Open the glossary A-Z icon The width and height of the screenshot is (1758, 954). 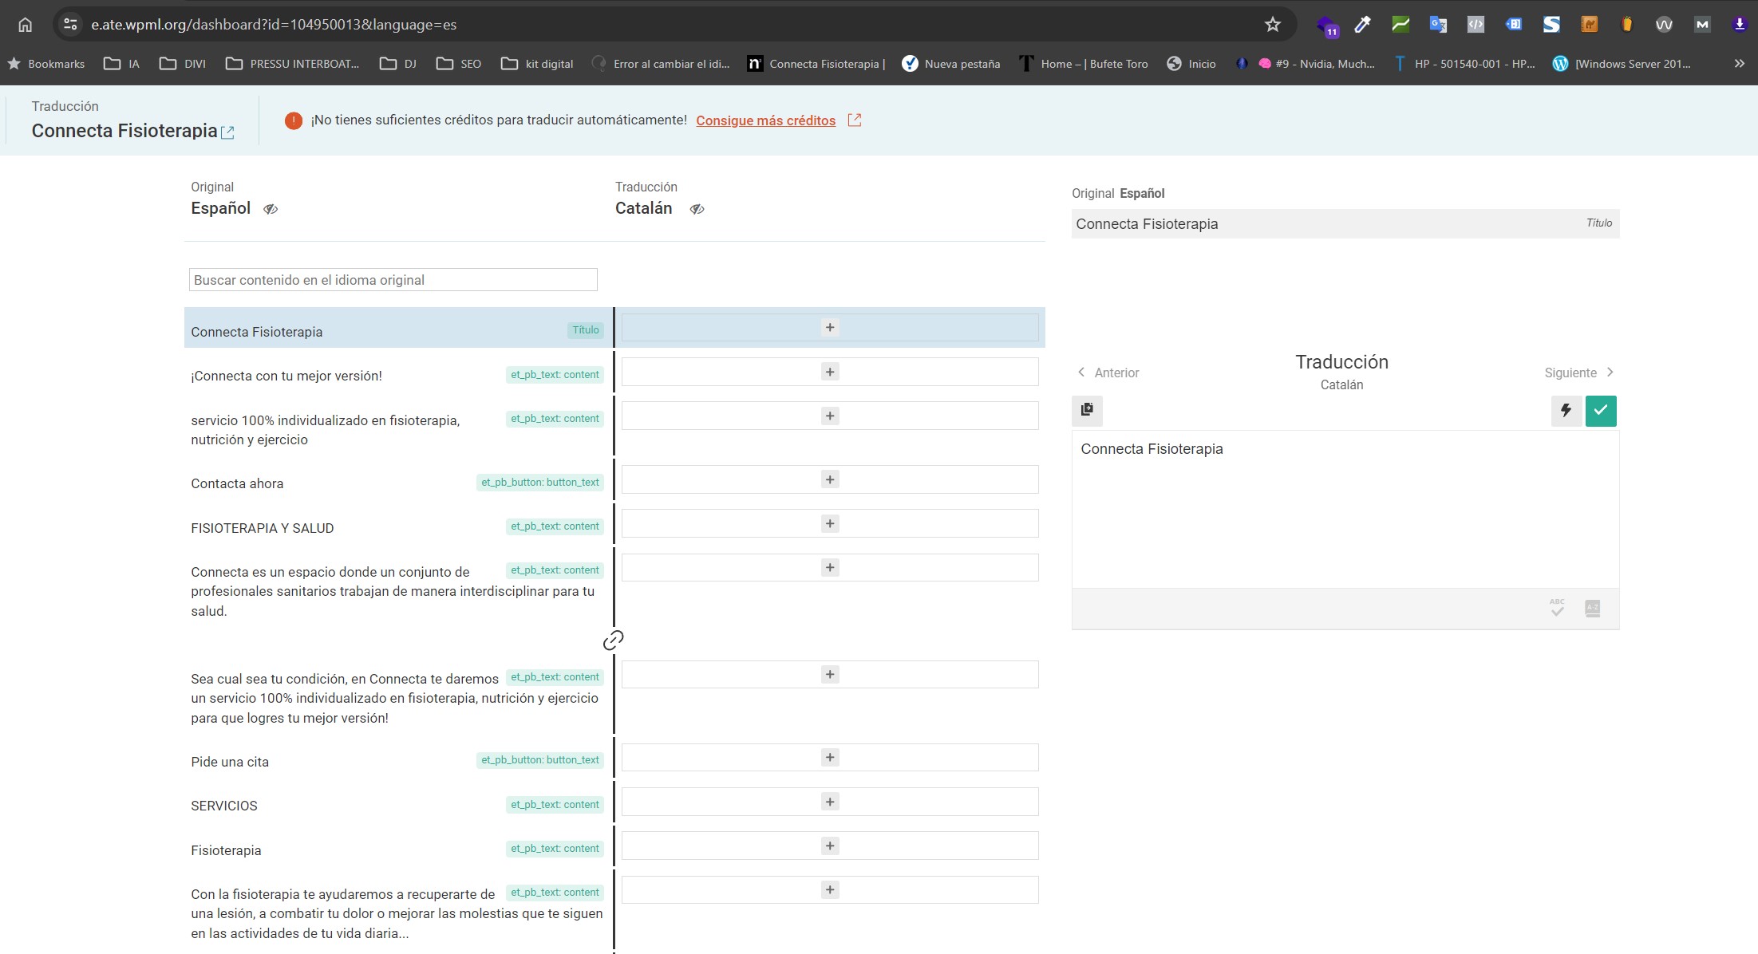[x=1592, y=609]
